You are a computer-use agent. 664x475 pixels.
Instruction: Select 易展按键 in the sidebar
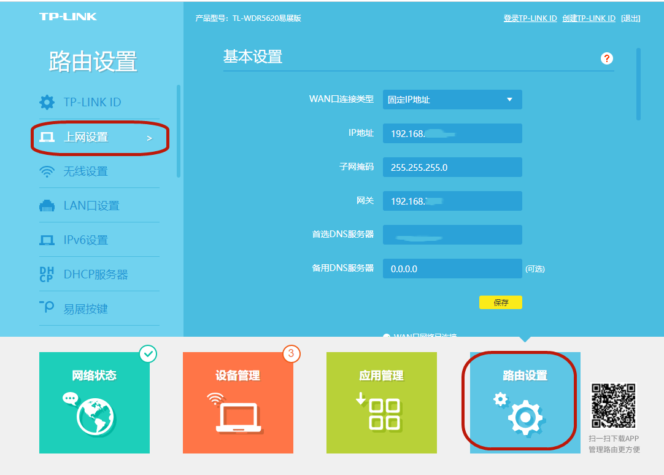(86, 309)
